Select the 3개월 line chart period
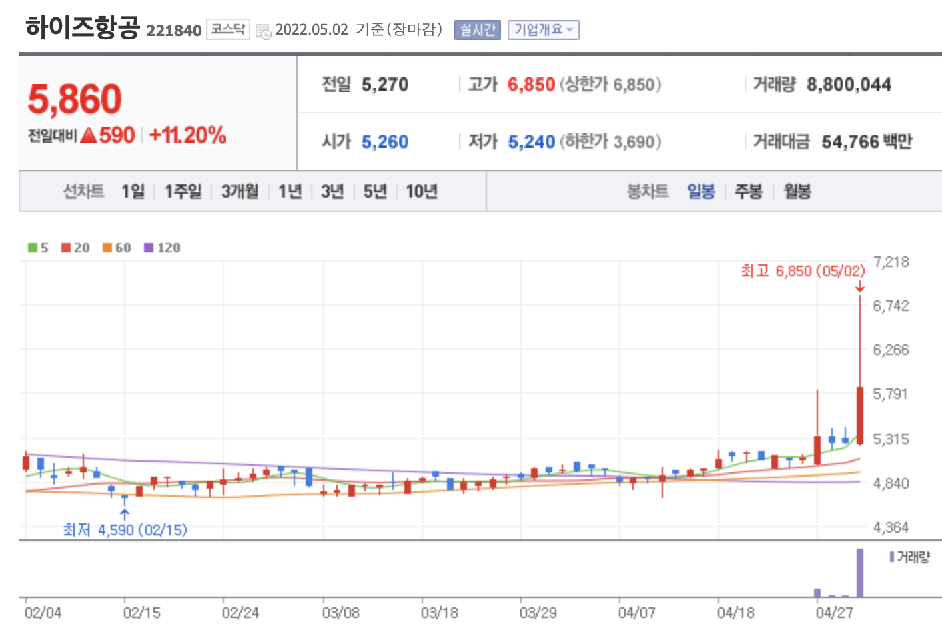Image resolution: width=942 pixels, height=634 pixels. point(240,192)
